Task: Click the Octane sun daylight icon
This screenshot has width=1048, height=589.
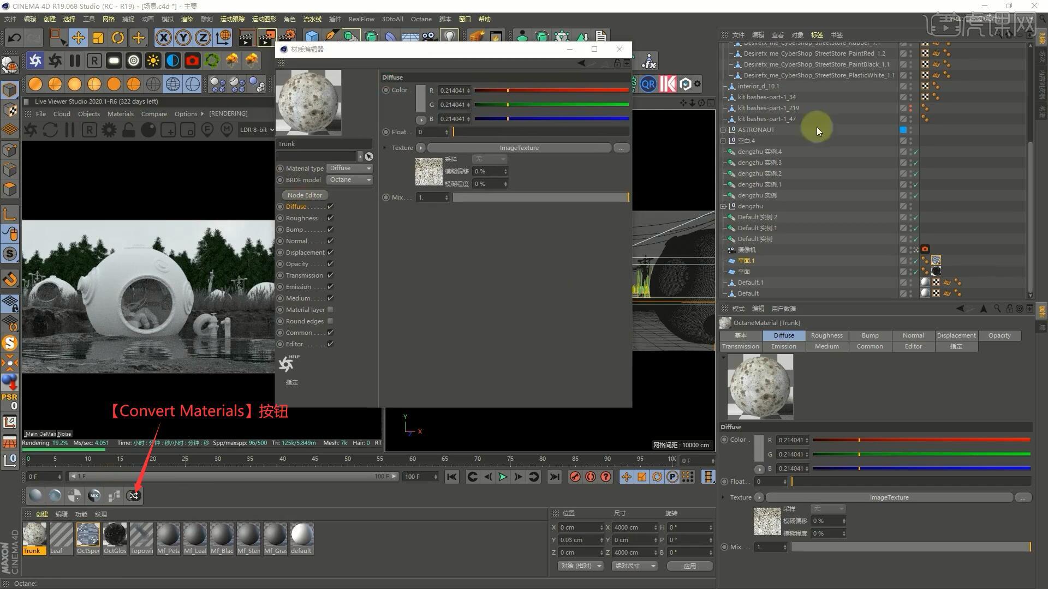Action: pyautogui.click(x=153, y=61)
